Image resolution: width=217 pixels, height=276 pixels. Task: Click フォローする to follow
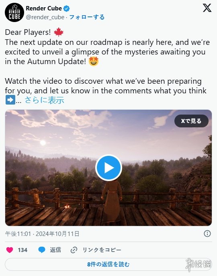tap(87, 17)
